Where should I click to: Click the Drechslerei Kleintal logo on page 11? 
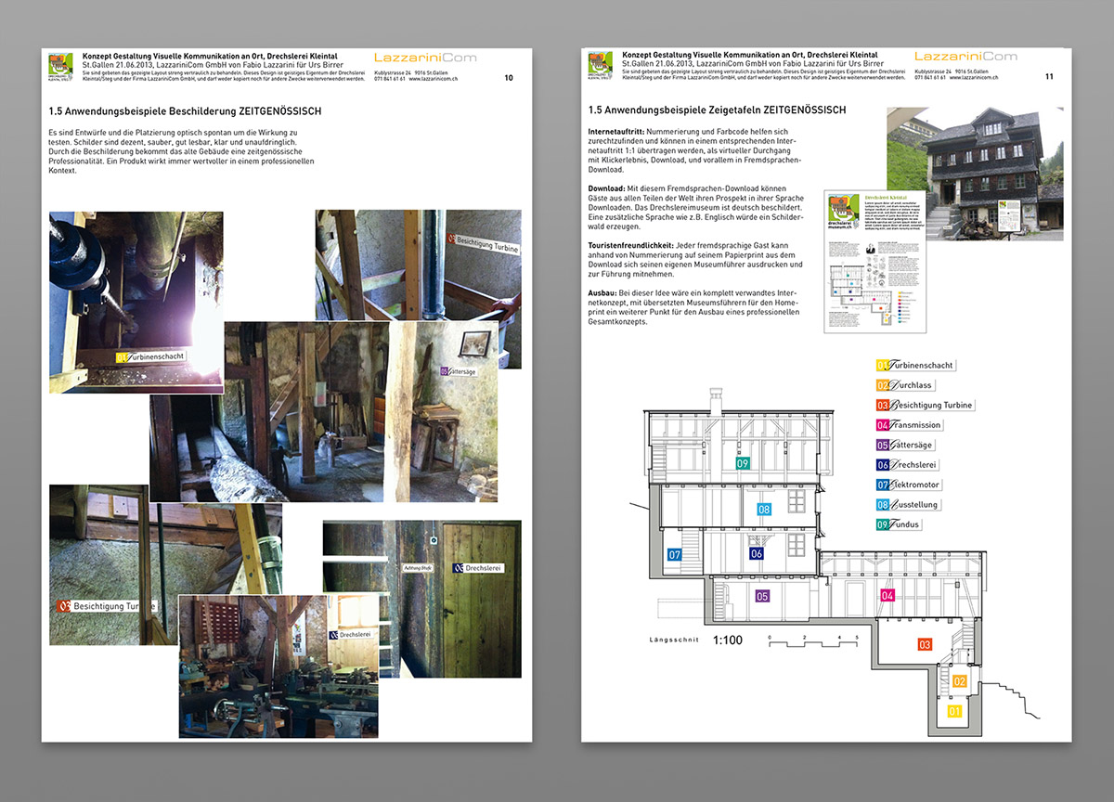[x=601, y=67]
